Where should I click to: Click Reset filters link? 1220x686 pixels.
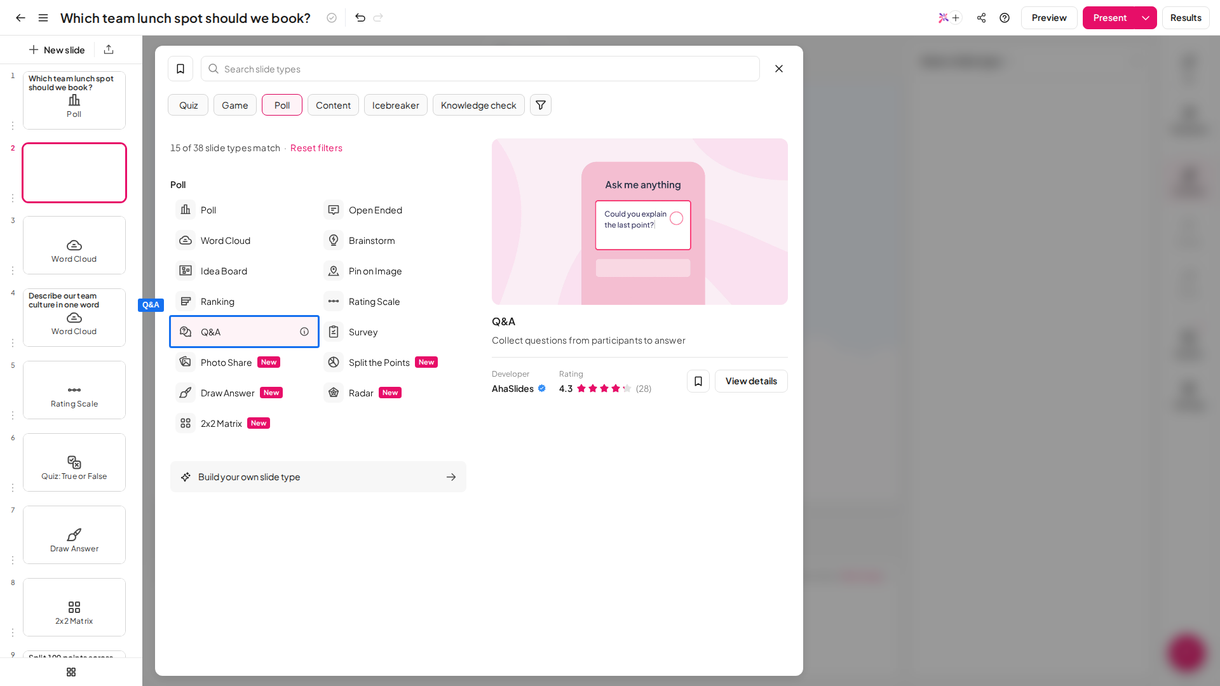(316, 147)
